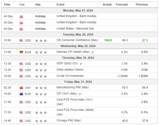Click the US flag in Crude Oil Inventories row
Viewport: 159px width, 126px height.
click(21, 76)
